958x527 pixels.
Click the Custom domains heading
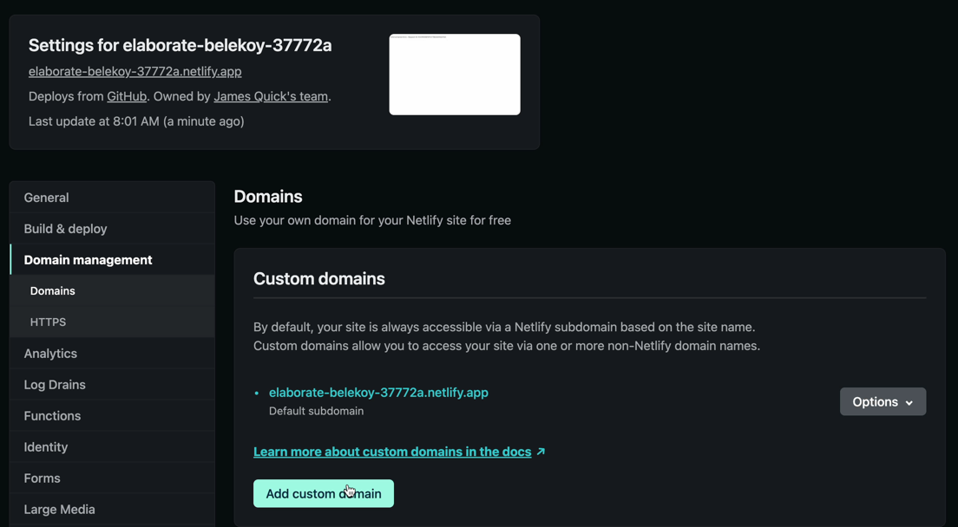coord(319,279)
